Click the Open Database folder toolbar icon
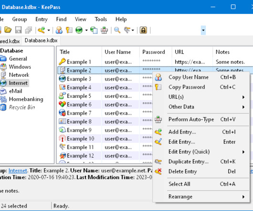The height and width of the screenshot is (211, 253). 8,30
